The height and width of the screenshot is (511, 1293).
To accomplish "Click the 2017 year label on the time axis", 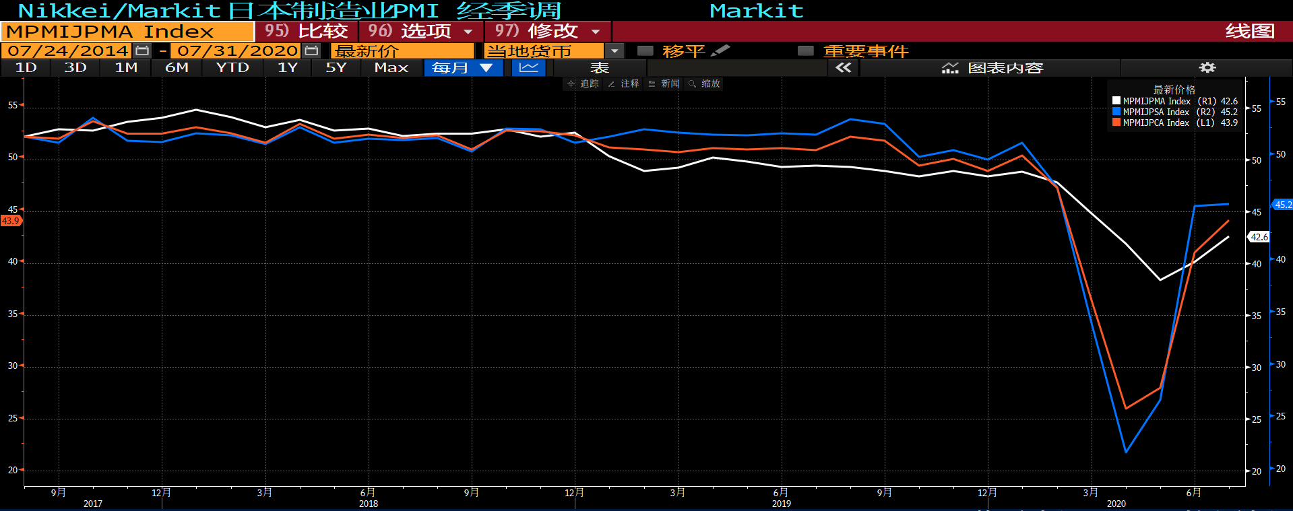I will click(x=93, y=504).
